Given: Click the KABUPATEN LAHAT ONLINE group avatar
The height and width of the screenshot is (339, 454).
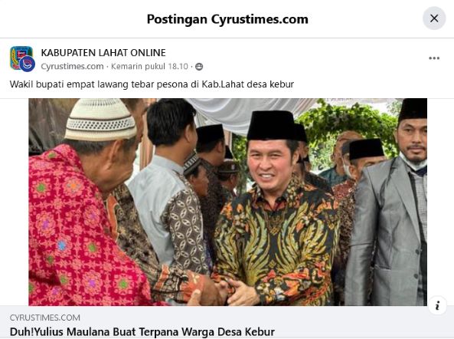Looking at the screenshot, I should point(20,57).
